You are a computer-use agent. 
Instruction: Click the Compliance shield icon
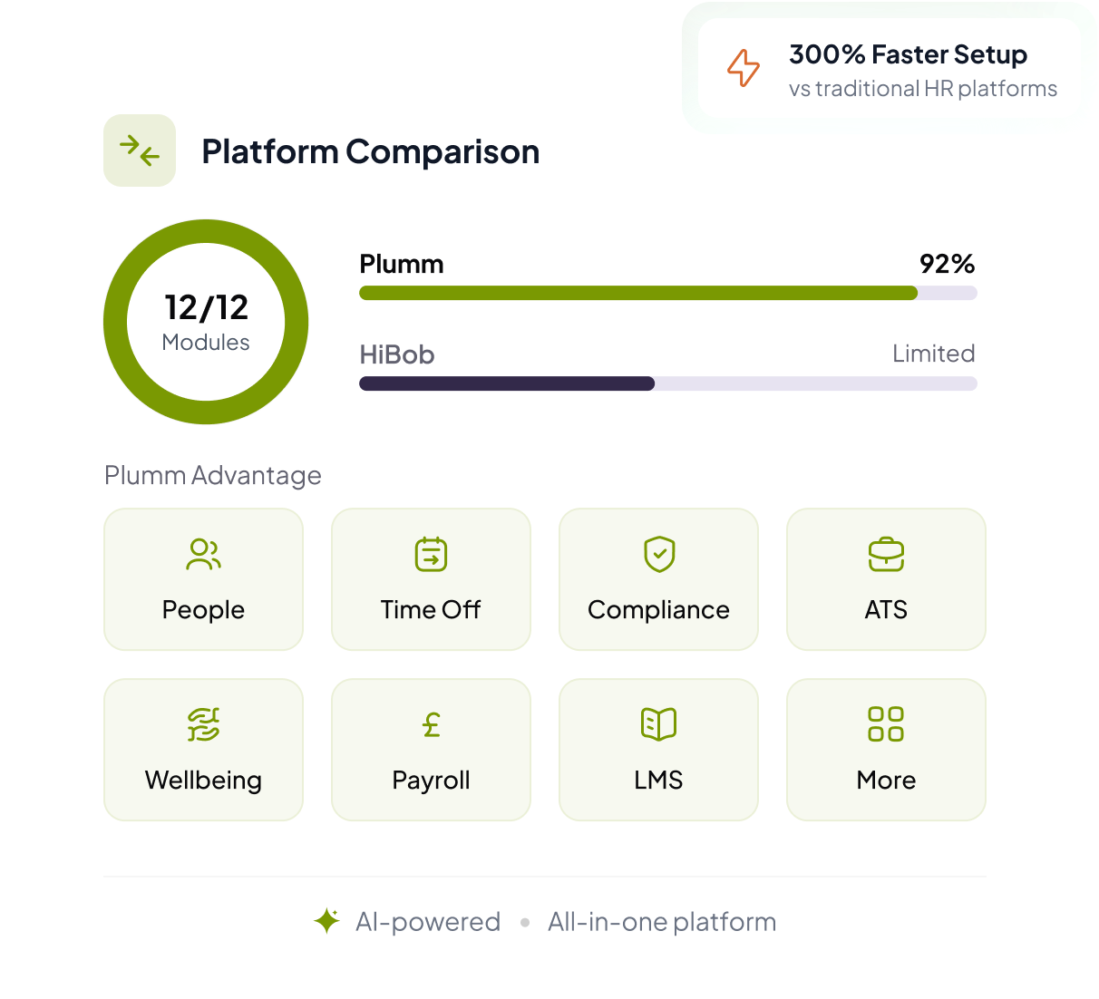point(659,555)
